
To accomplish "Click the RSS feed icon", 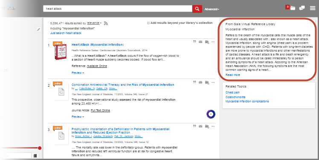I will coord(106,23).
